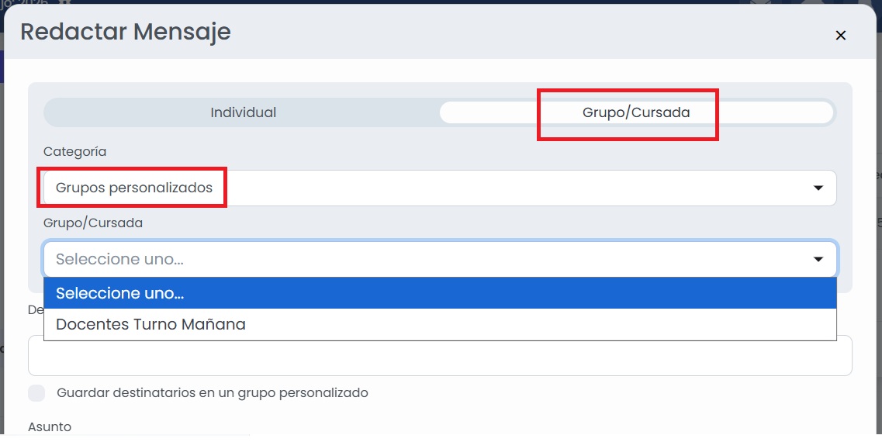Click the 'Guardar destinatarios en un grupo personalizado' label

[x=213, y=393]
